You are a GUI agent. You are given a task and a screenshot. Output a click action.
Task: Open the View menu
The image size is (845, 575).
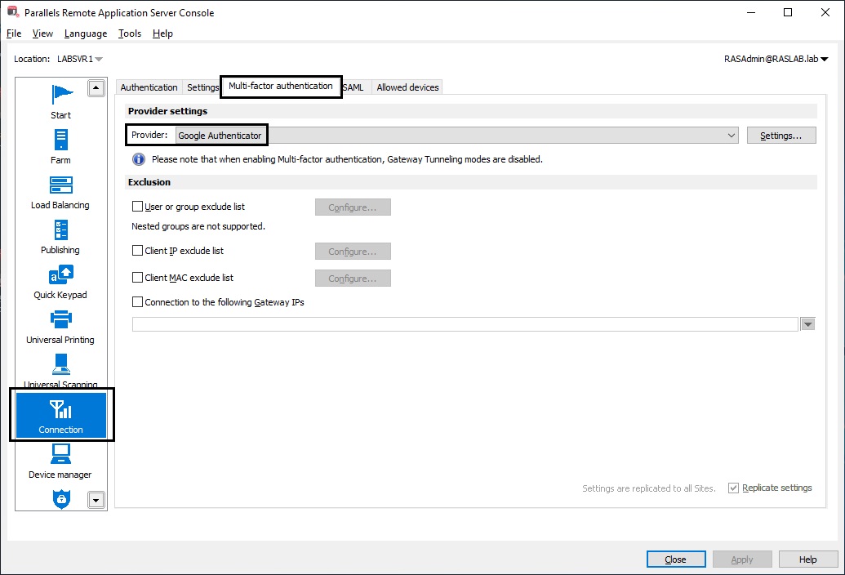(x=42, y=33)
